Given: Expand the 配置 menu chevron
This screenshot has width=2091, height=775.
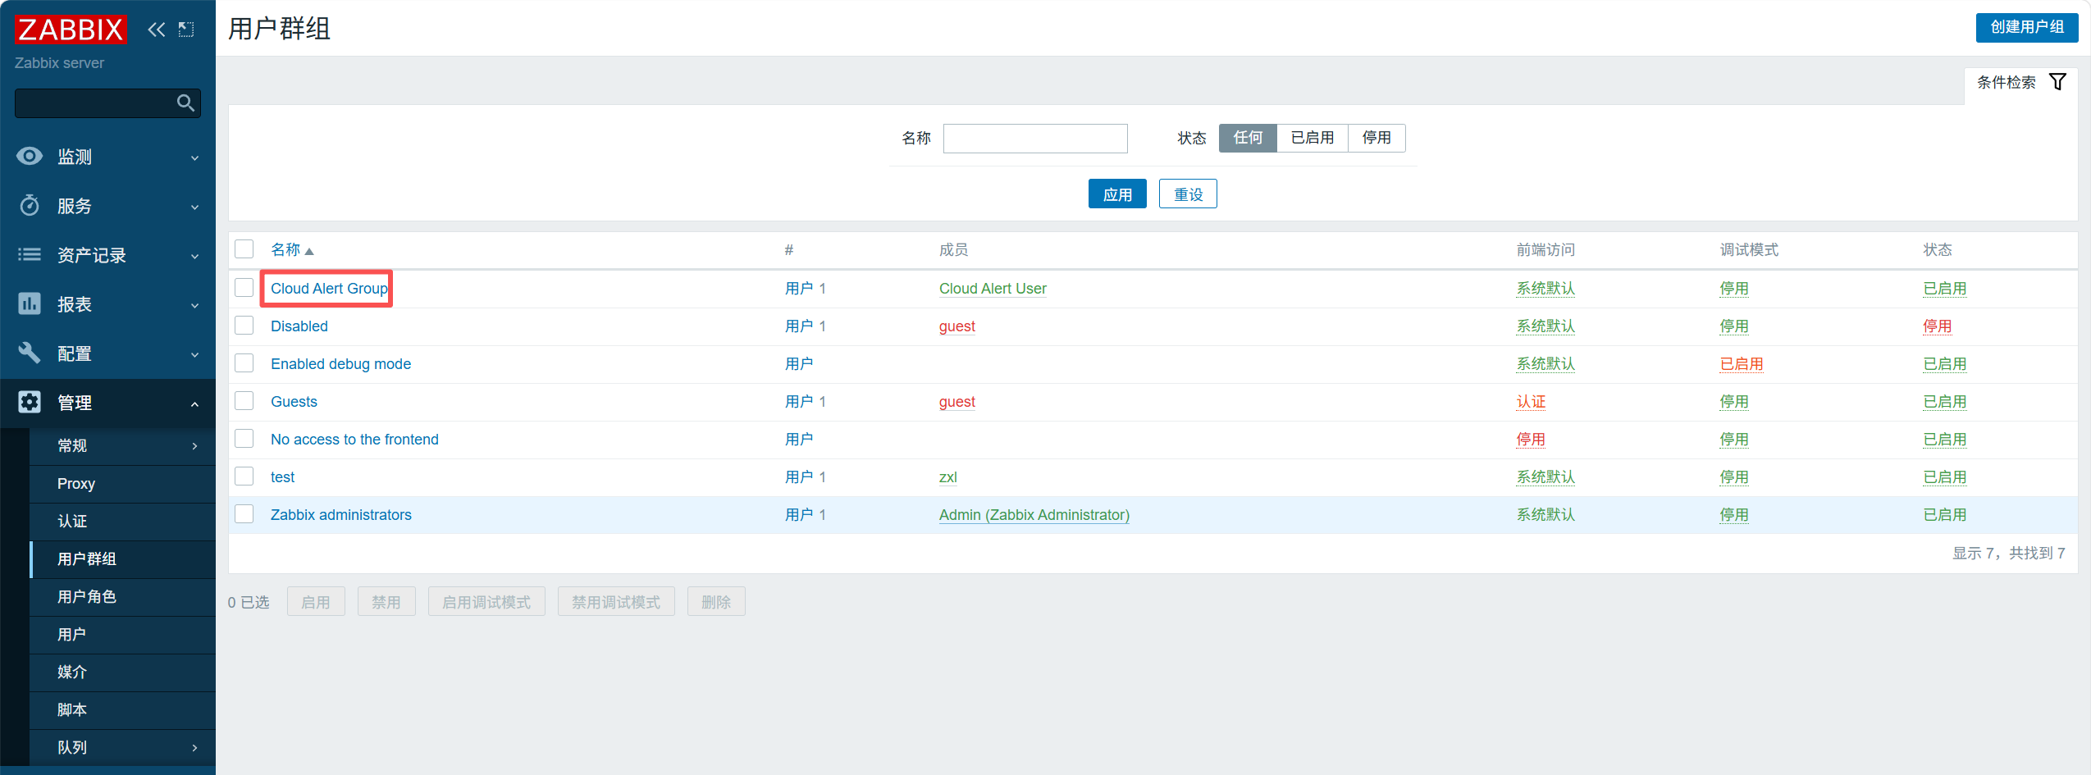Looking at the screenshot, I should pos(194,354).
